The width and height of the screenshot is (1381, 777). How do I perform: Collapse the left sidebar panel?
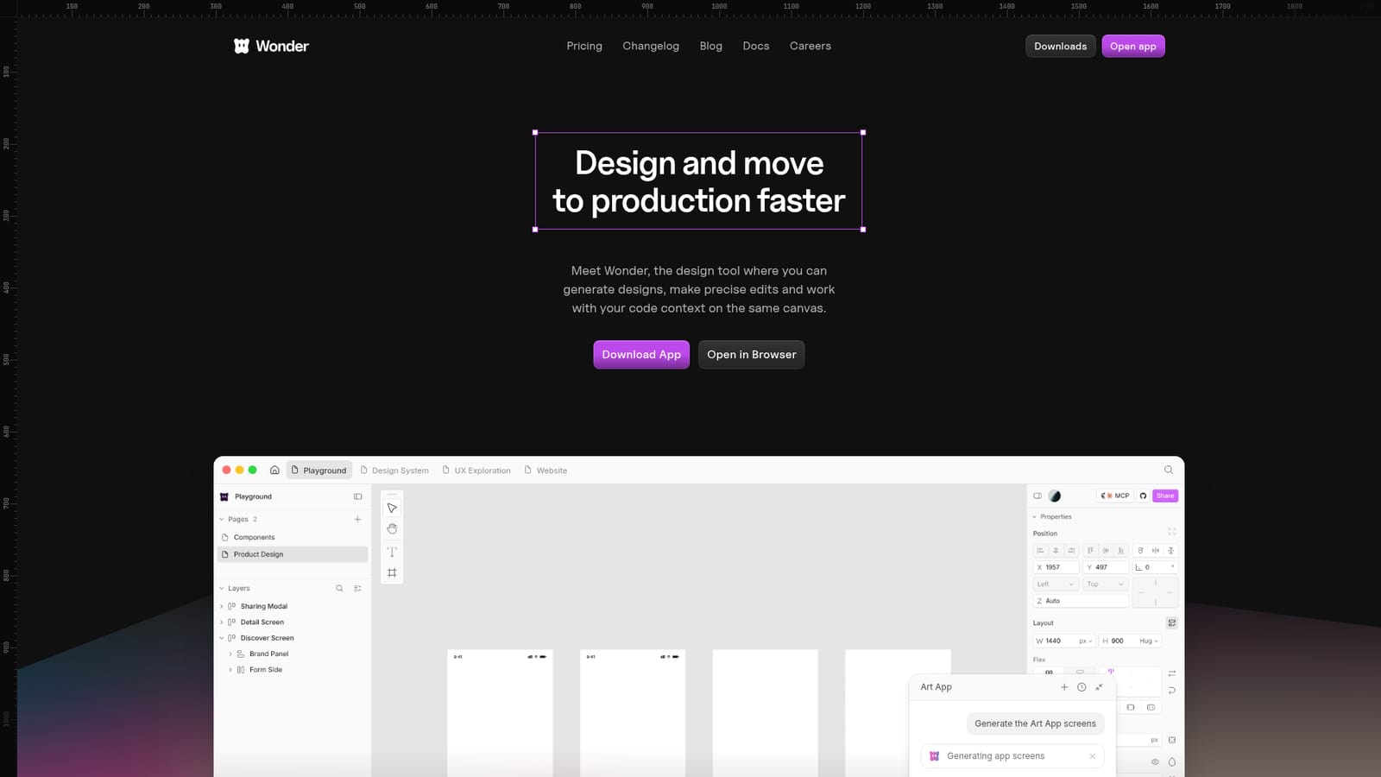[x=357, y=496]
